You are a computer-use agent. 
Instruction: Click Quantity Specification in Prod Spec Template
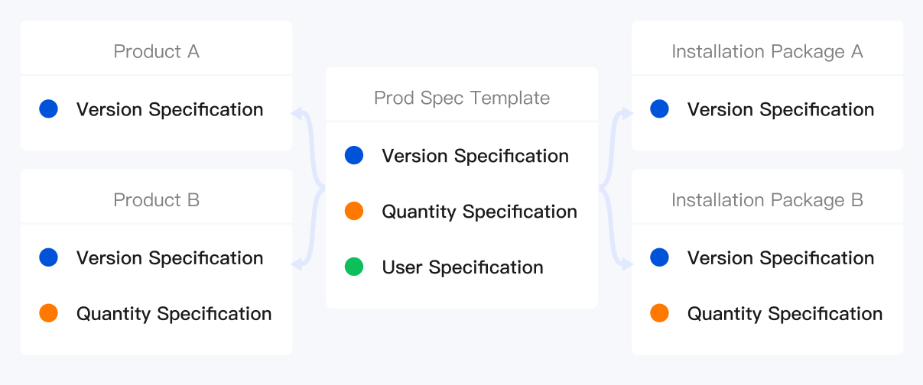click(479, 212)
